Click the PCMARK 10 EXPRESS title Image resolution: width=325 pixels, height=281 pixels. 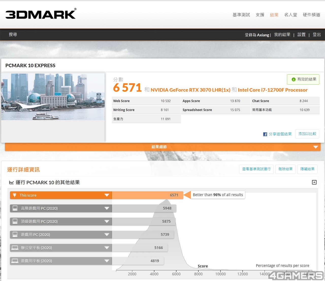point(30,65)
